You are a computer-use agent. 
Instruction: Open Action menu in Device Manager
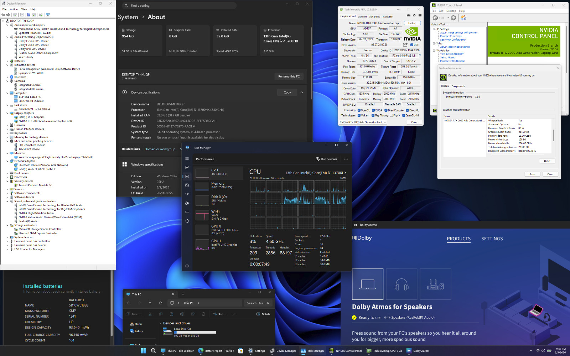14,9
